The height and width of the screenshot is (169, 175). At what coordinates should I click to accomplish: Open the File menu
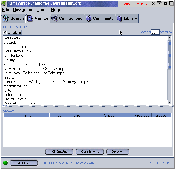[6, 10]
